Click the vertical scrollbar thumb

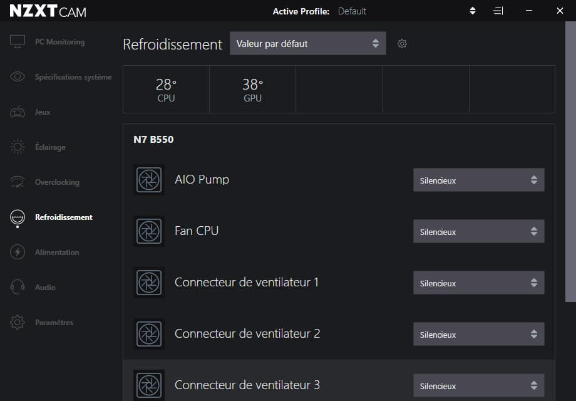pyautogui.click(x=570, y=162)
